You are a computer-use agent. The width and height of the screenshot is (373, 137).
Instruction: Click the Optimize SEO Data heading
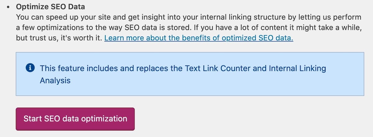pos(50,6)
